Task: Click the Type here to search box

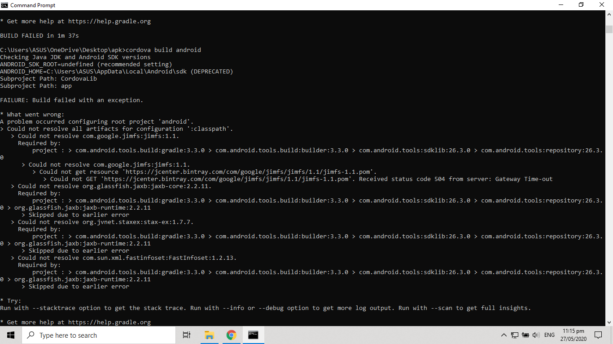Action: pyautogui.click(x=99, y=335)
